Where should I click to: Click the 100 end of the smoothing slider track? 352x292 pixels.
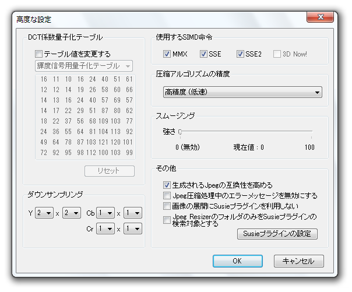coord(312,131)
